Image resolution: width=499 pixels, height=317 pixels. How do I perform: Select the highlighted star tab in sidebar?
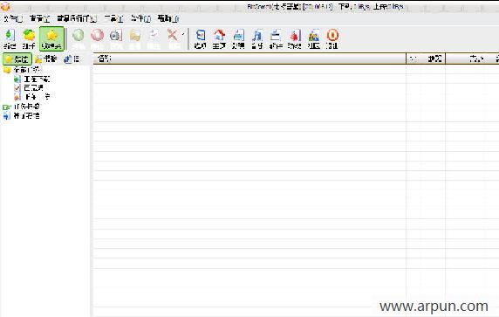17,59
